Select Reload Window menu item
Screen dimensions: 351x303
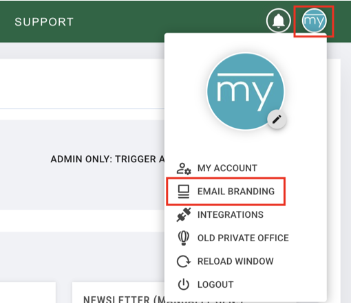pyautogui.click(x=235, y=261)
